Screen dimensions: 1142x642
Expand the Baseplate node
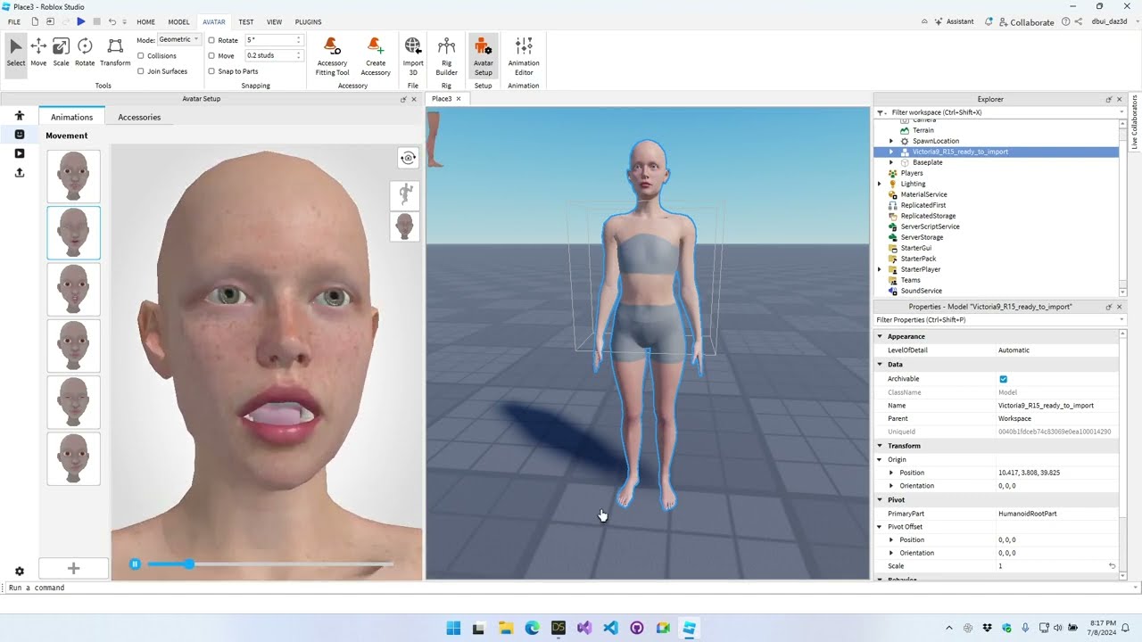point(890,162)
